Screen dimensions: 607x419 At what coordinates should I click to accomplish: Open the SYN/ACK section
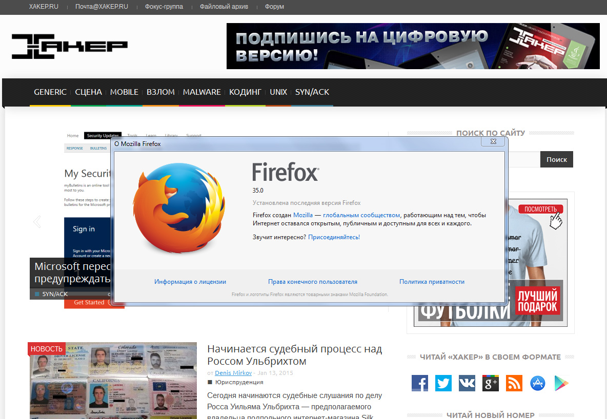[312, 92]
